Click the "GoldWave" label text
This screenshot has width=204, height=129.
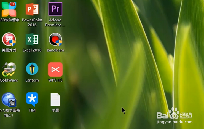click(9, 80)
